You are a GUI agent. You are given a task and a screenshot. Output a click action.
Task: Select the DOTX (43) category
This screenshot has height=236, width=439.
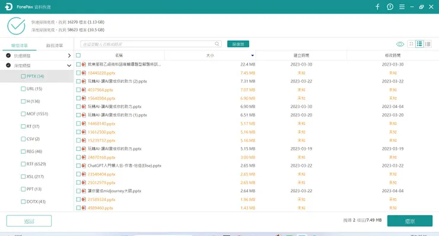(36, 202)
